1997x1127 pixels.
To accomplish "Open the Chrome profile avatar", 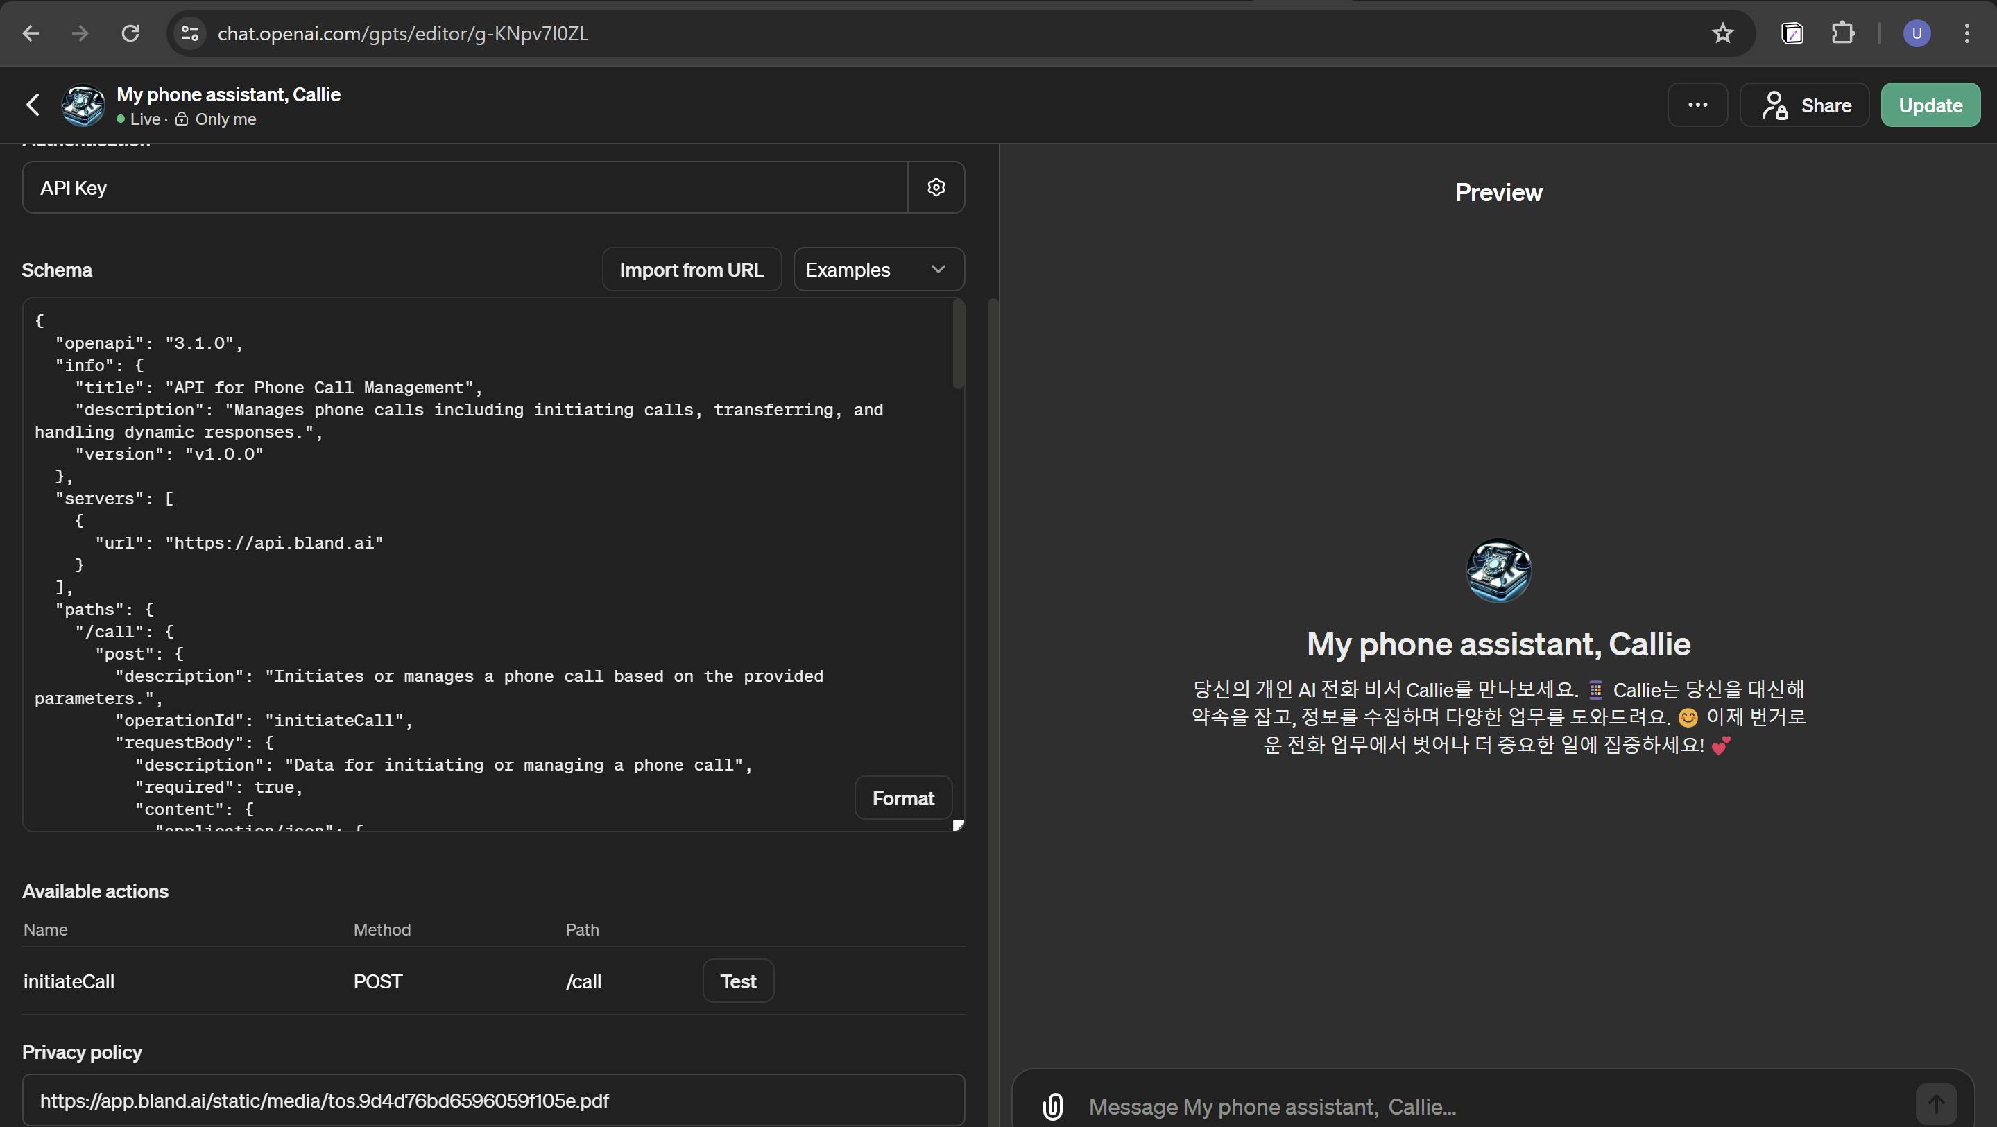I will point(1917,33).
